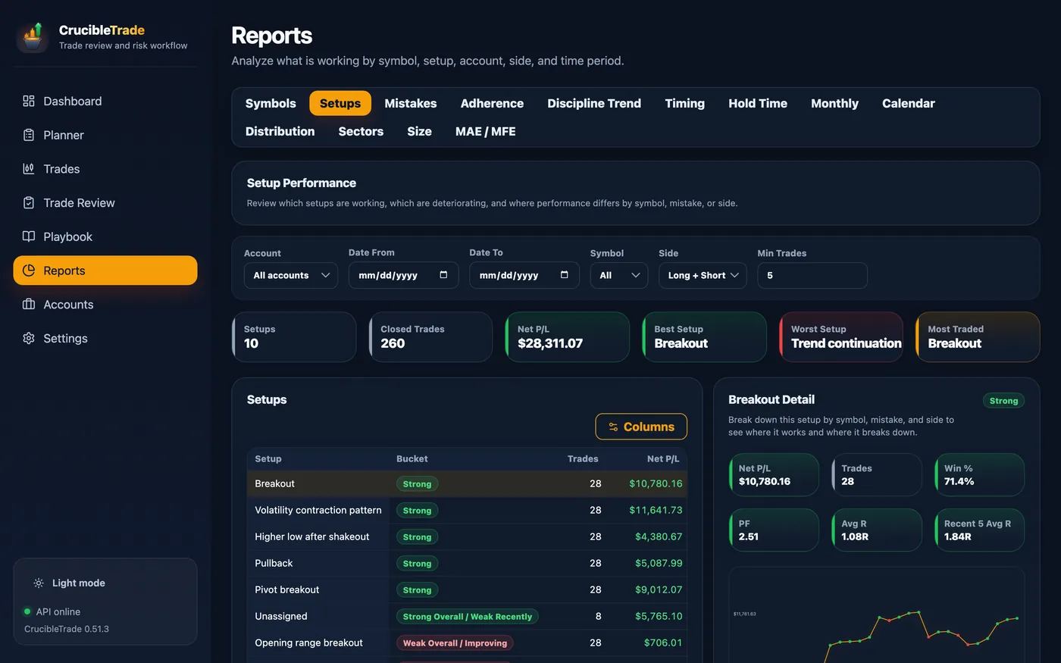Select the Opening range breakout row
1061x663 pixels.
coord(467,643)
